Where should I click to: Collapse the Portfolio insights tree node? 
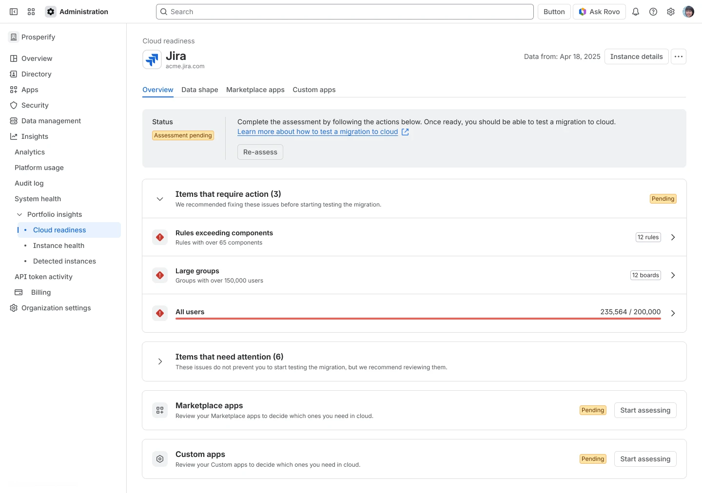tap(19, 214)
